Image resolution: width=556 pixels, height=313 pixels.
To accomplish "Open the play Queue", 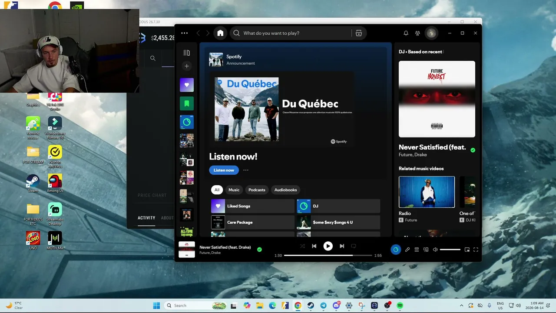I will pyautogui.click(x=417, y=250).
